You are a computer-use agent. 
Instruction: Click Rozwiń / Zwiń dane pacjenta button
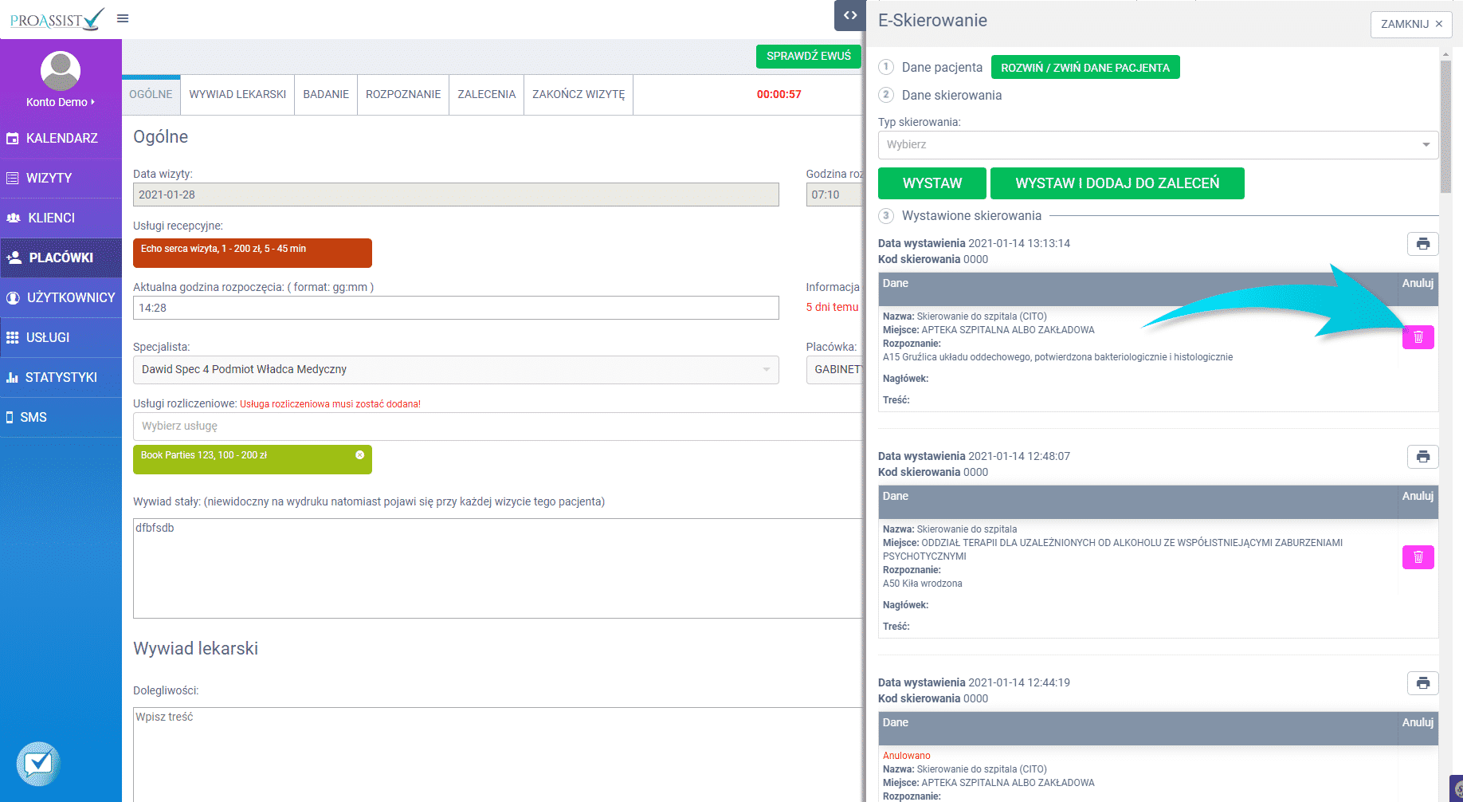click(x=1085, y=68)
